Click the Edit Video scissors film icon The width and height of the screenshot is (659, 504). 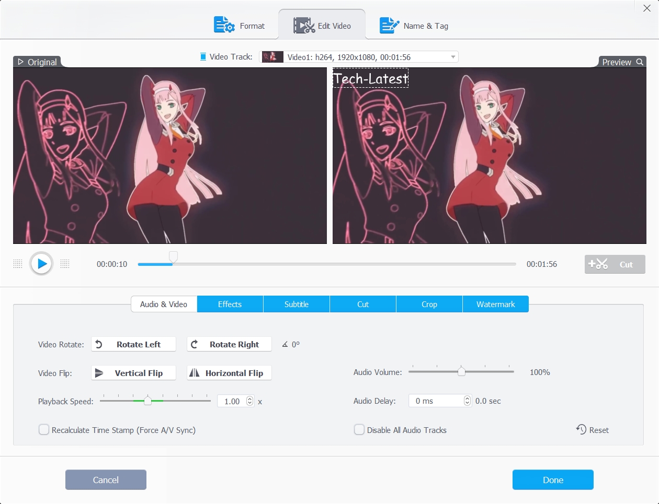(304, 26)
